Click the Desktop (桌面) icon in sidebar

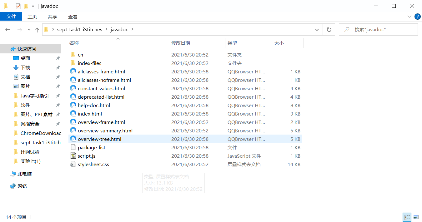[x=16, y=58]
